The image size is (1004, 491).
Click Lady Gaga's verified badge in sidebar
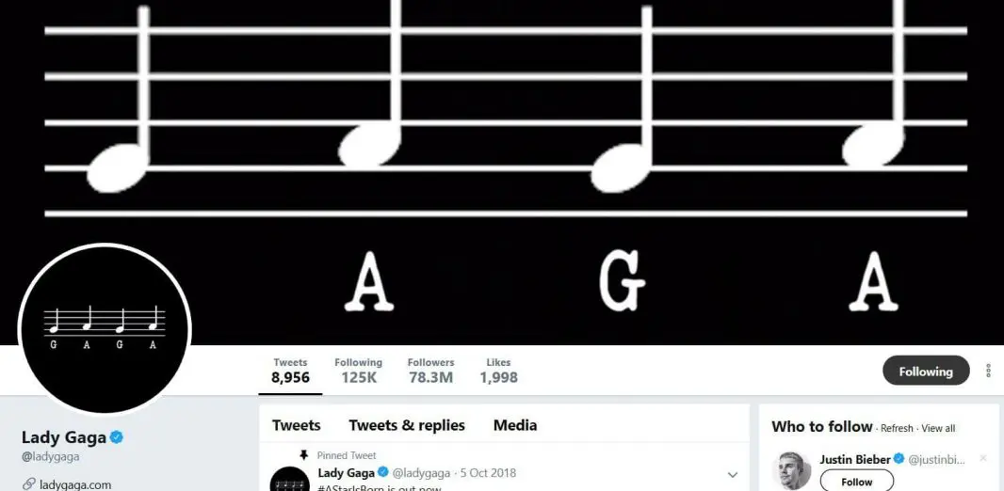(117, 437)
